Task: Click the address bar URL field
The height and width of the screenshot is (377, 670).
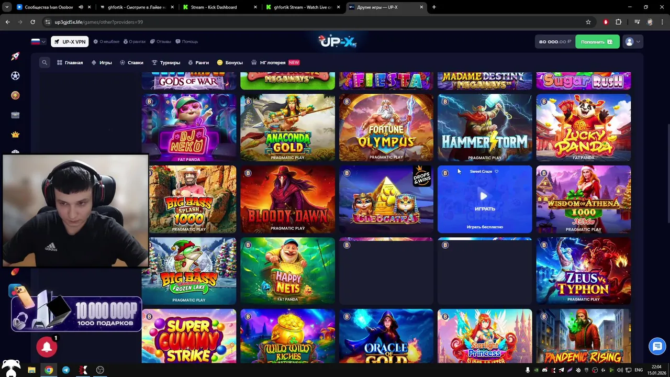Action: point(314,22)
